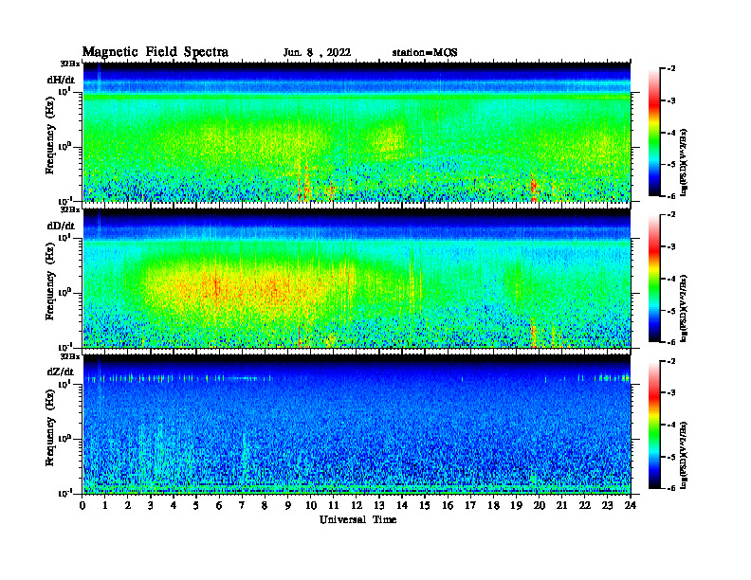This screenshot has width=751, height=580.
Task: Select hour tick label '3' on time axis
Action: click(x=151, y=506)
